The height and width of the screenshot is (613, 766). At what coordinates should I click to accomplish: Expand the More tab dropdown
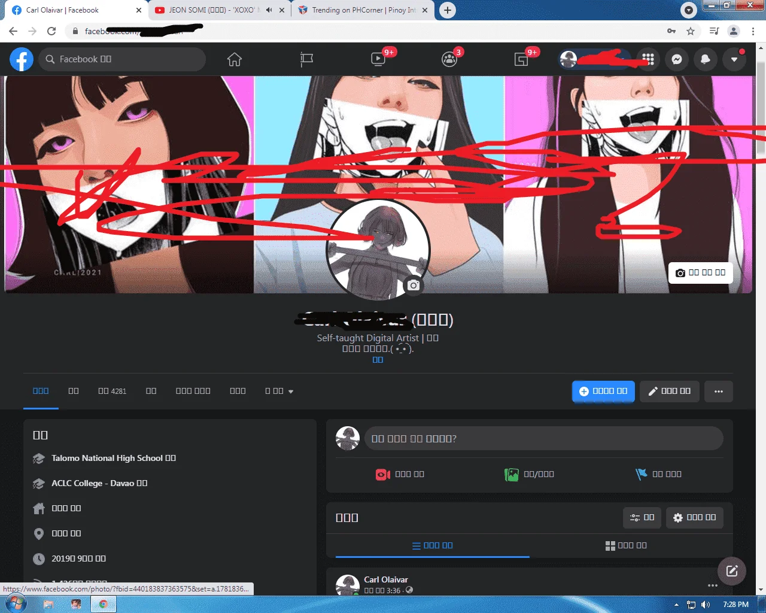(x=279, y=391)
